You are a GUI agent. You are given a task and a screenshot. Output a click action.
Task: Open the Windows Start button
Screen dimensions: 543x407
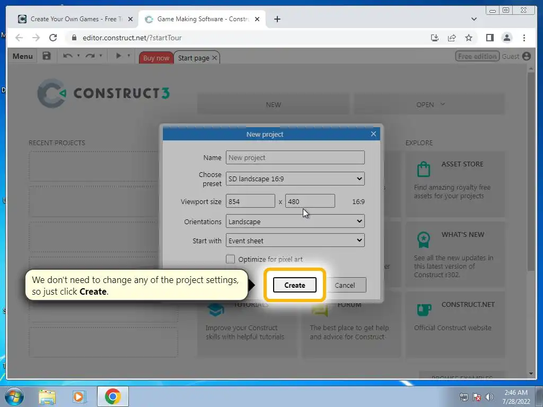click(14, 396)
